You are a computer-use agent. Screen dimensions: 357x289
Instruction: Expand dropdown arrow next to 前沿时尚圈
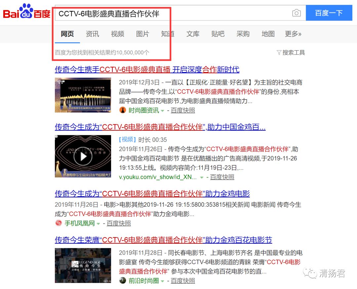[x=163, y=281]
